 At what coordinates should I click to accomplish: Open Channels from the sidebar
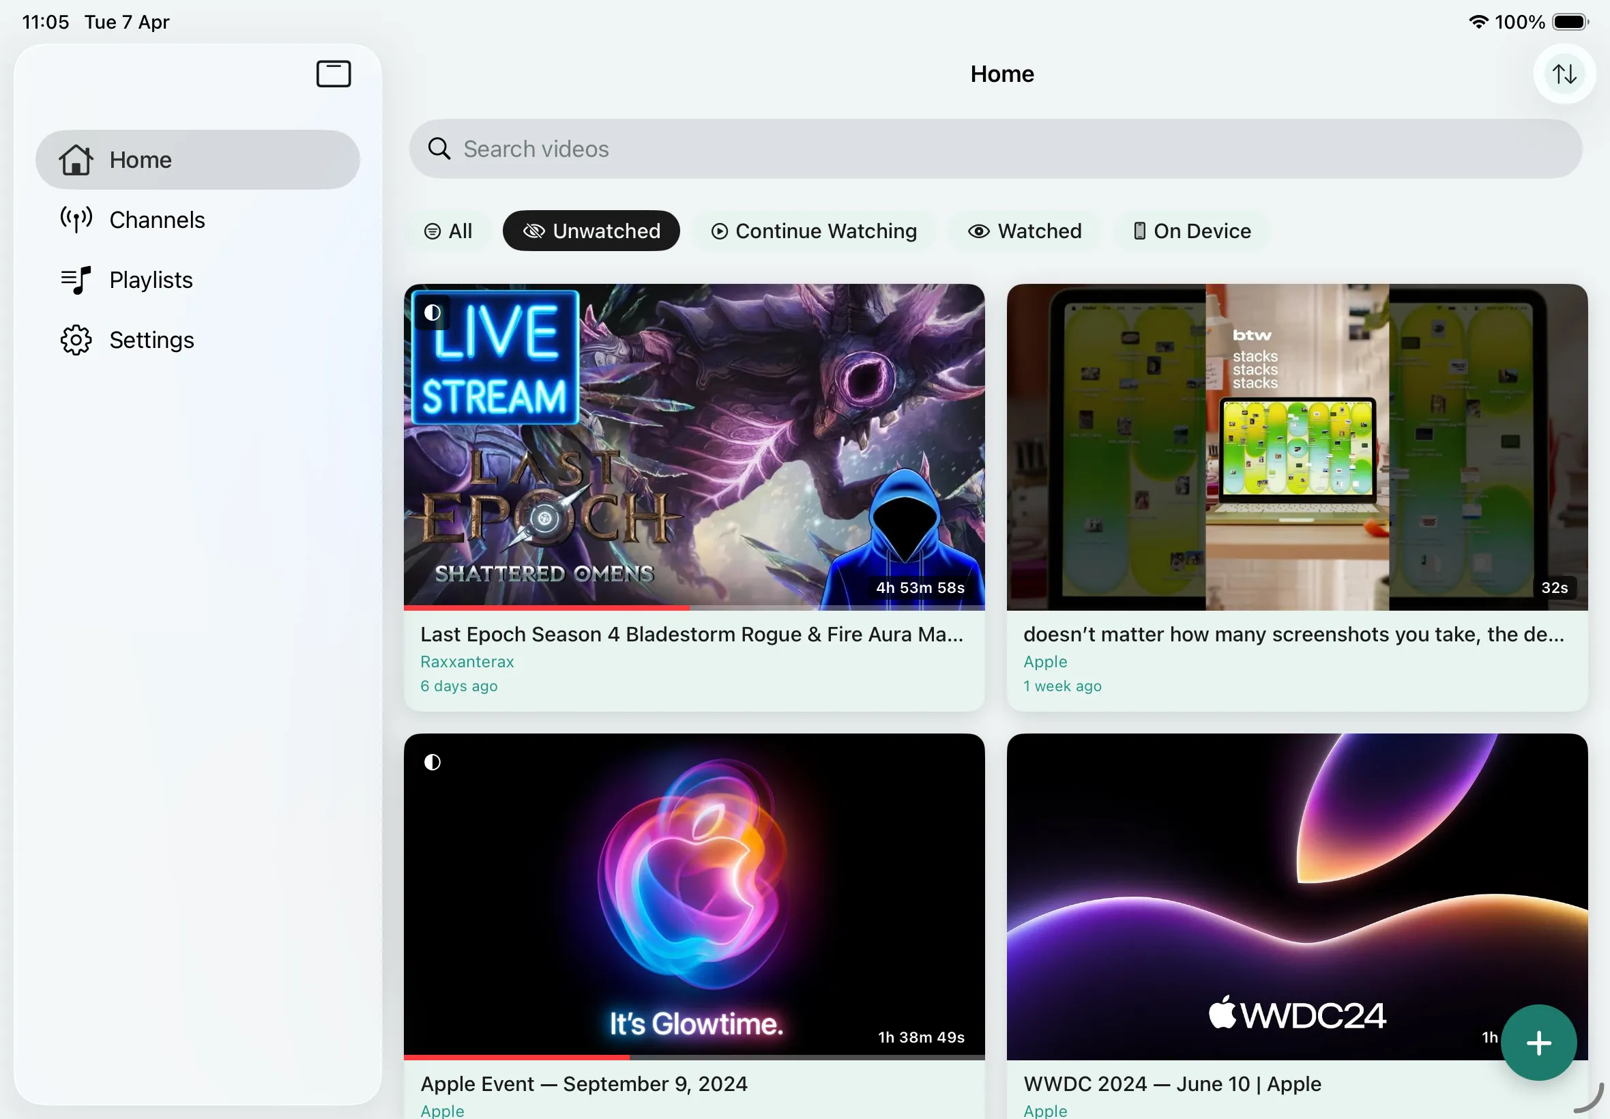[x=156, y=220]
